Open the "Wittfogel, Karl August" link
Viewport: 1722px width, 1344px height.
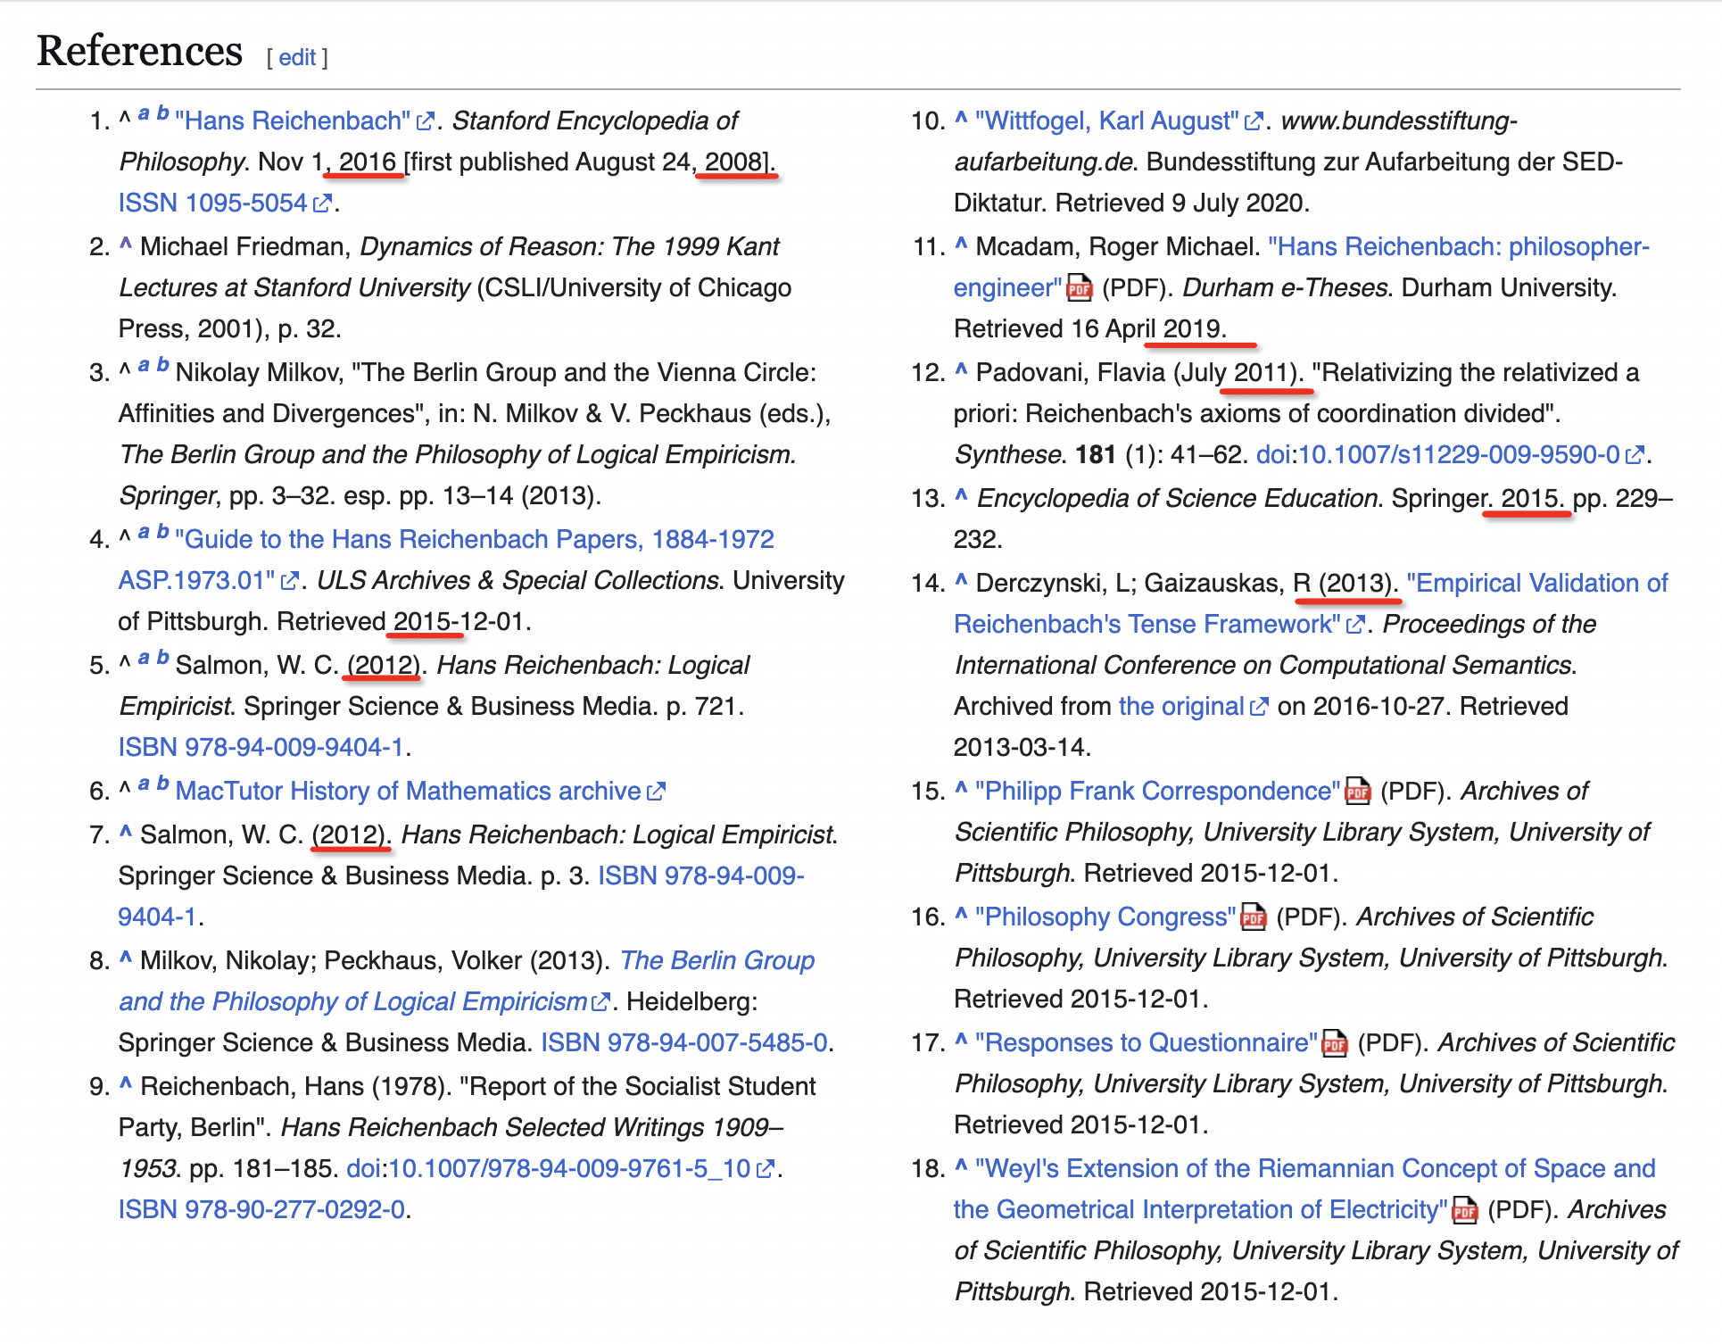(1107, 120)
